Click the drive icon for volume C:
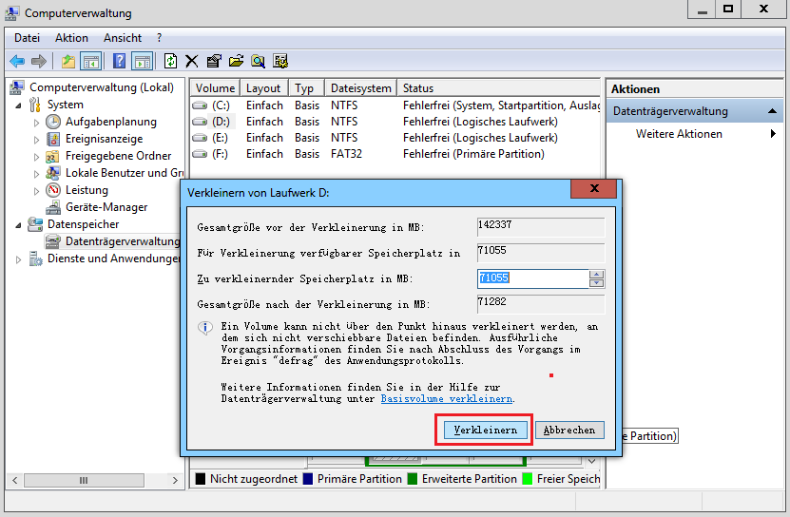Viewport: 790px width, 517px height. coord(200,105)
